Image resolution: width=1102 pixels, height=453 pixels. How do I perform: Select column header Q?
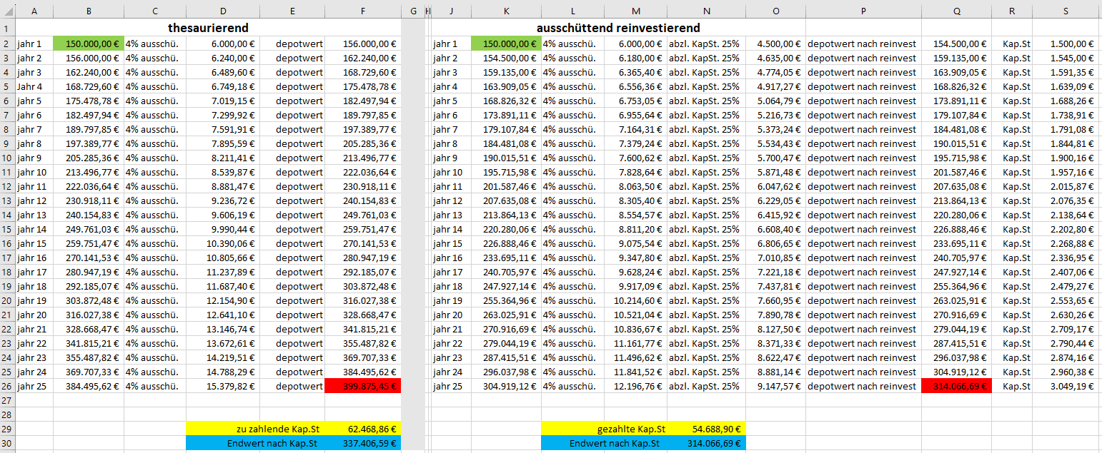tap(957, 11)
